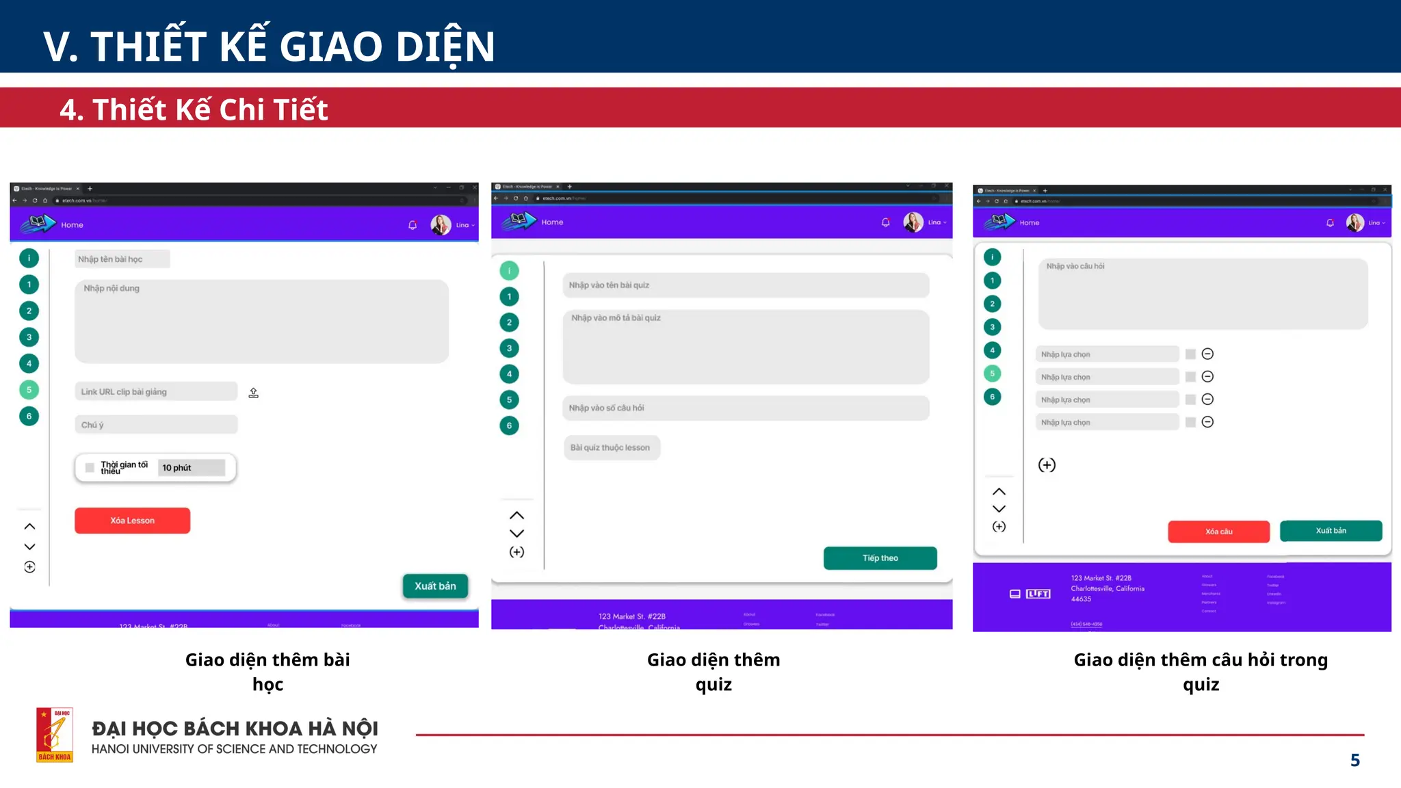Click up chevron in quiz question sidebar
The image size is (1401, 788).
(999, 492)
